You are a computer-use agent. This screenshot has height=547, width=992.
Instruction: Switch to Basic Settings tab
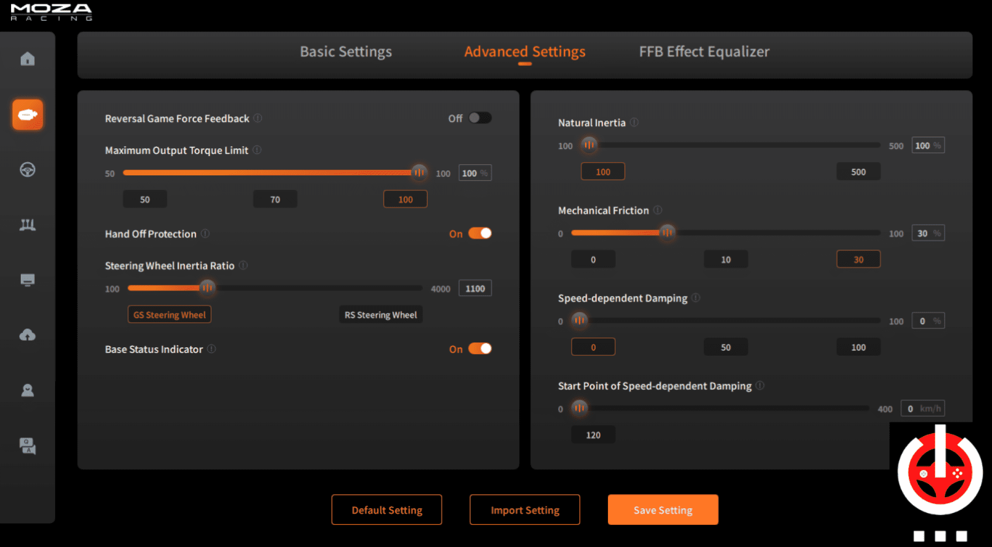click(346, 52)
